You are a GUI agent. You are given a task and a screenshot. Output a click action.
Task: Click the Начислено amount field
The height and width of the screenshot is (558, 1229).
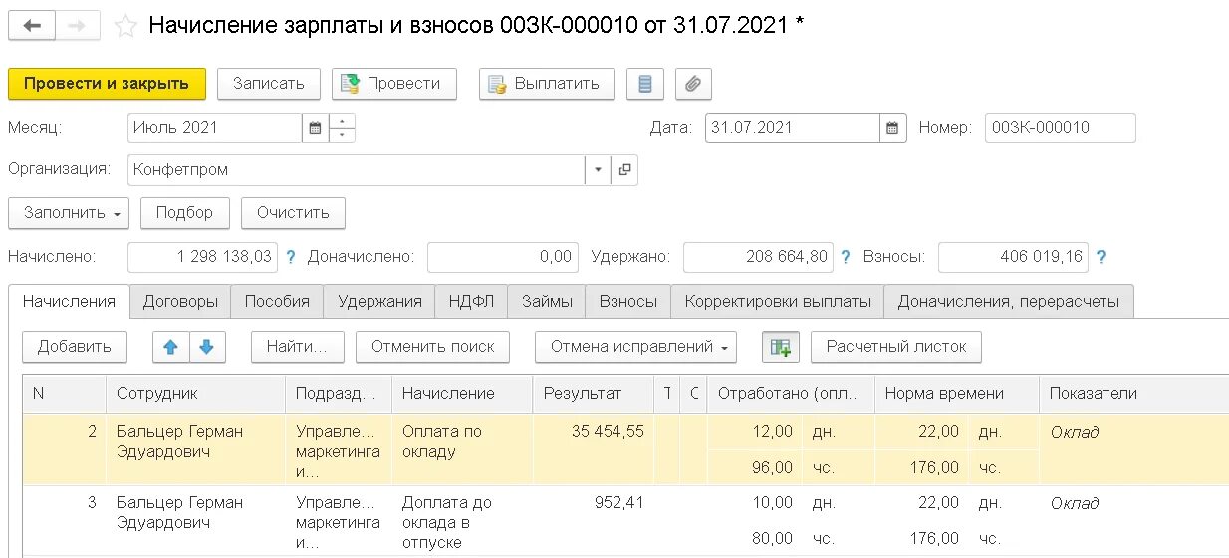click(x=202, y=257)
